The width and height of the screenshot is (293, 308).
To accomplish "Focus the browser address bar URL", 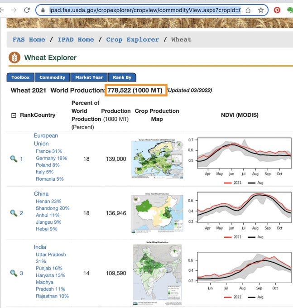I will coord(145,10).
